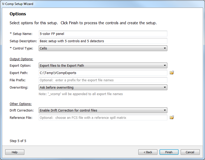Click the Other Options section heading
This screenshot has height=160, width=205.
point(21,104)
